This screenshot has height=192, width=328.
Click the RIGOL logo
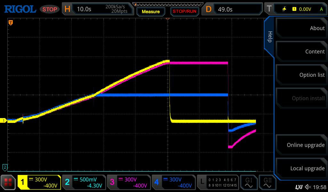click(x=20, y=9)
